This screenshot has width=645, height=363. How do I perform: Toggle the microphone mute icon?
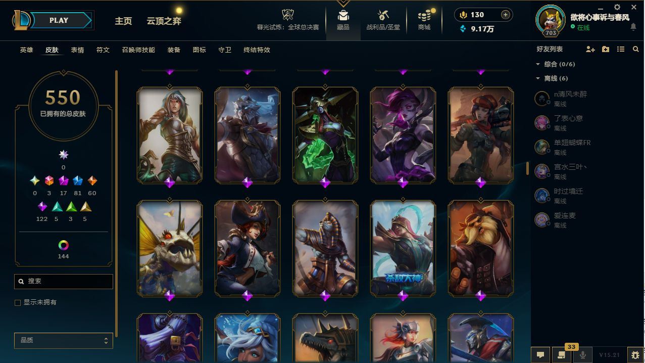point(583,355)
